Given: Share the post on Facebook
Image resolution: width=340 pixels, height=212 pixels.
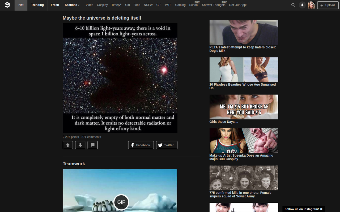Looking at the screenshot, I should 141,145.
